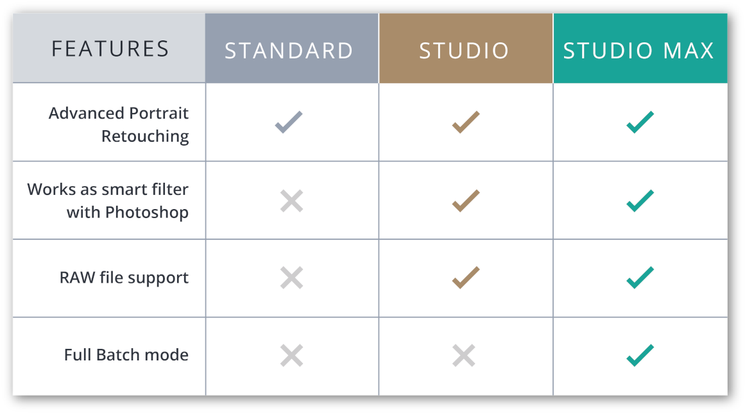Click the Studio checkmark for smart filter with Photoshop
The width and height of the screenshot is (745, 413).
coord(466,200)
